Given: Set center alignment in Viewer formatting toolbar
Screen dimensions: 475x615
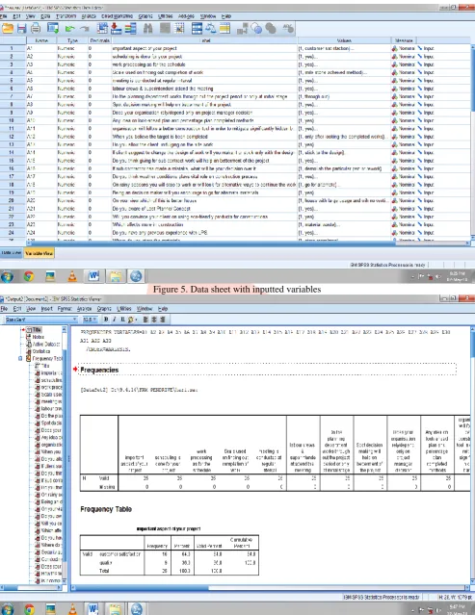Looking at the screenshot, I should click(154, 320).
